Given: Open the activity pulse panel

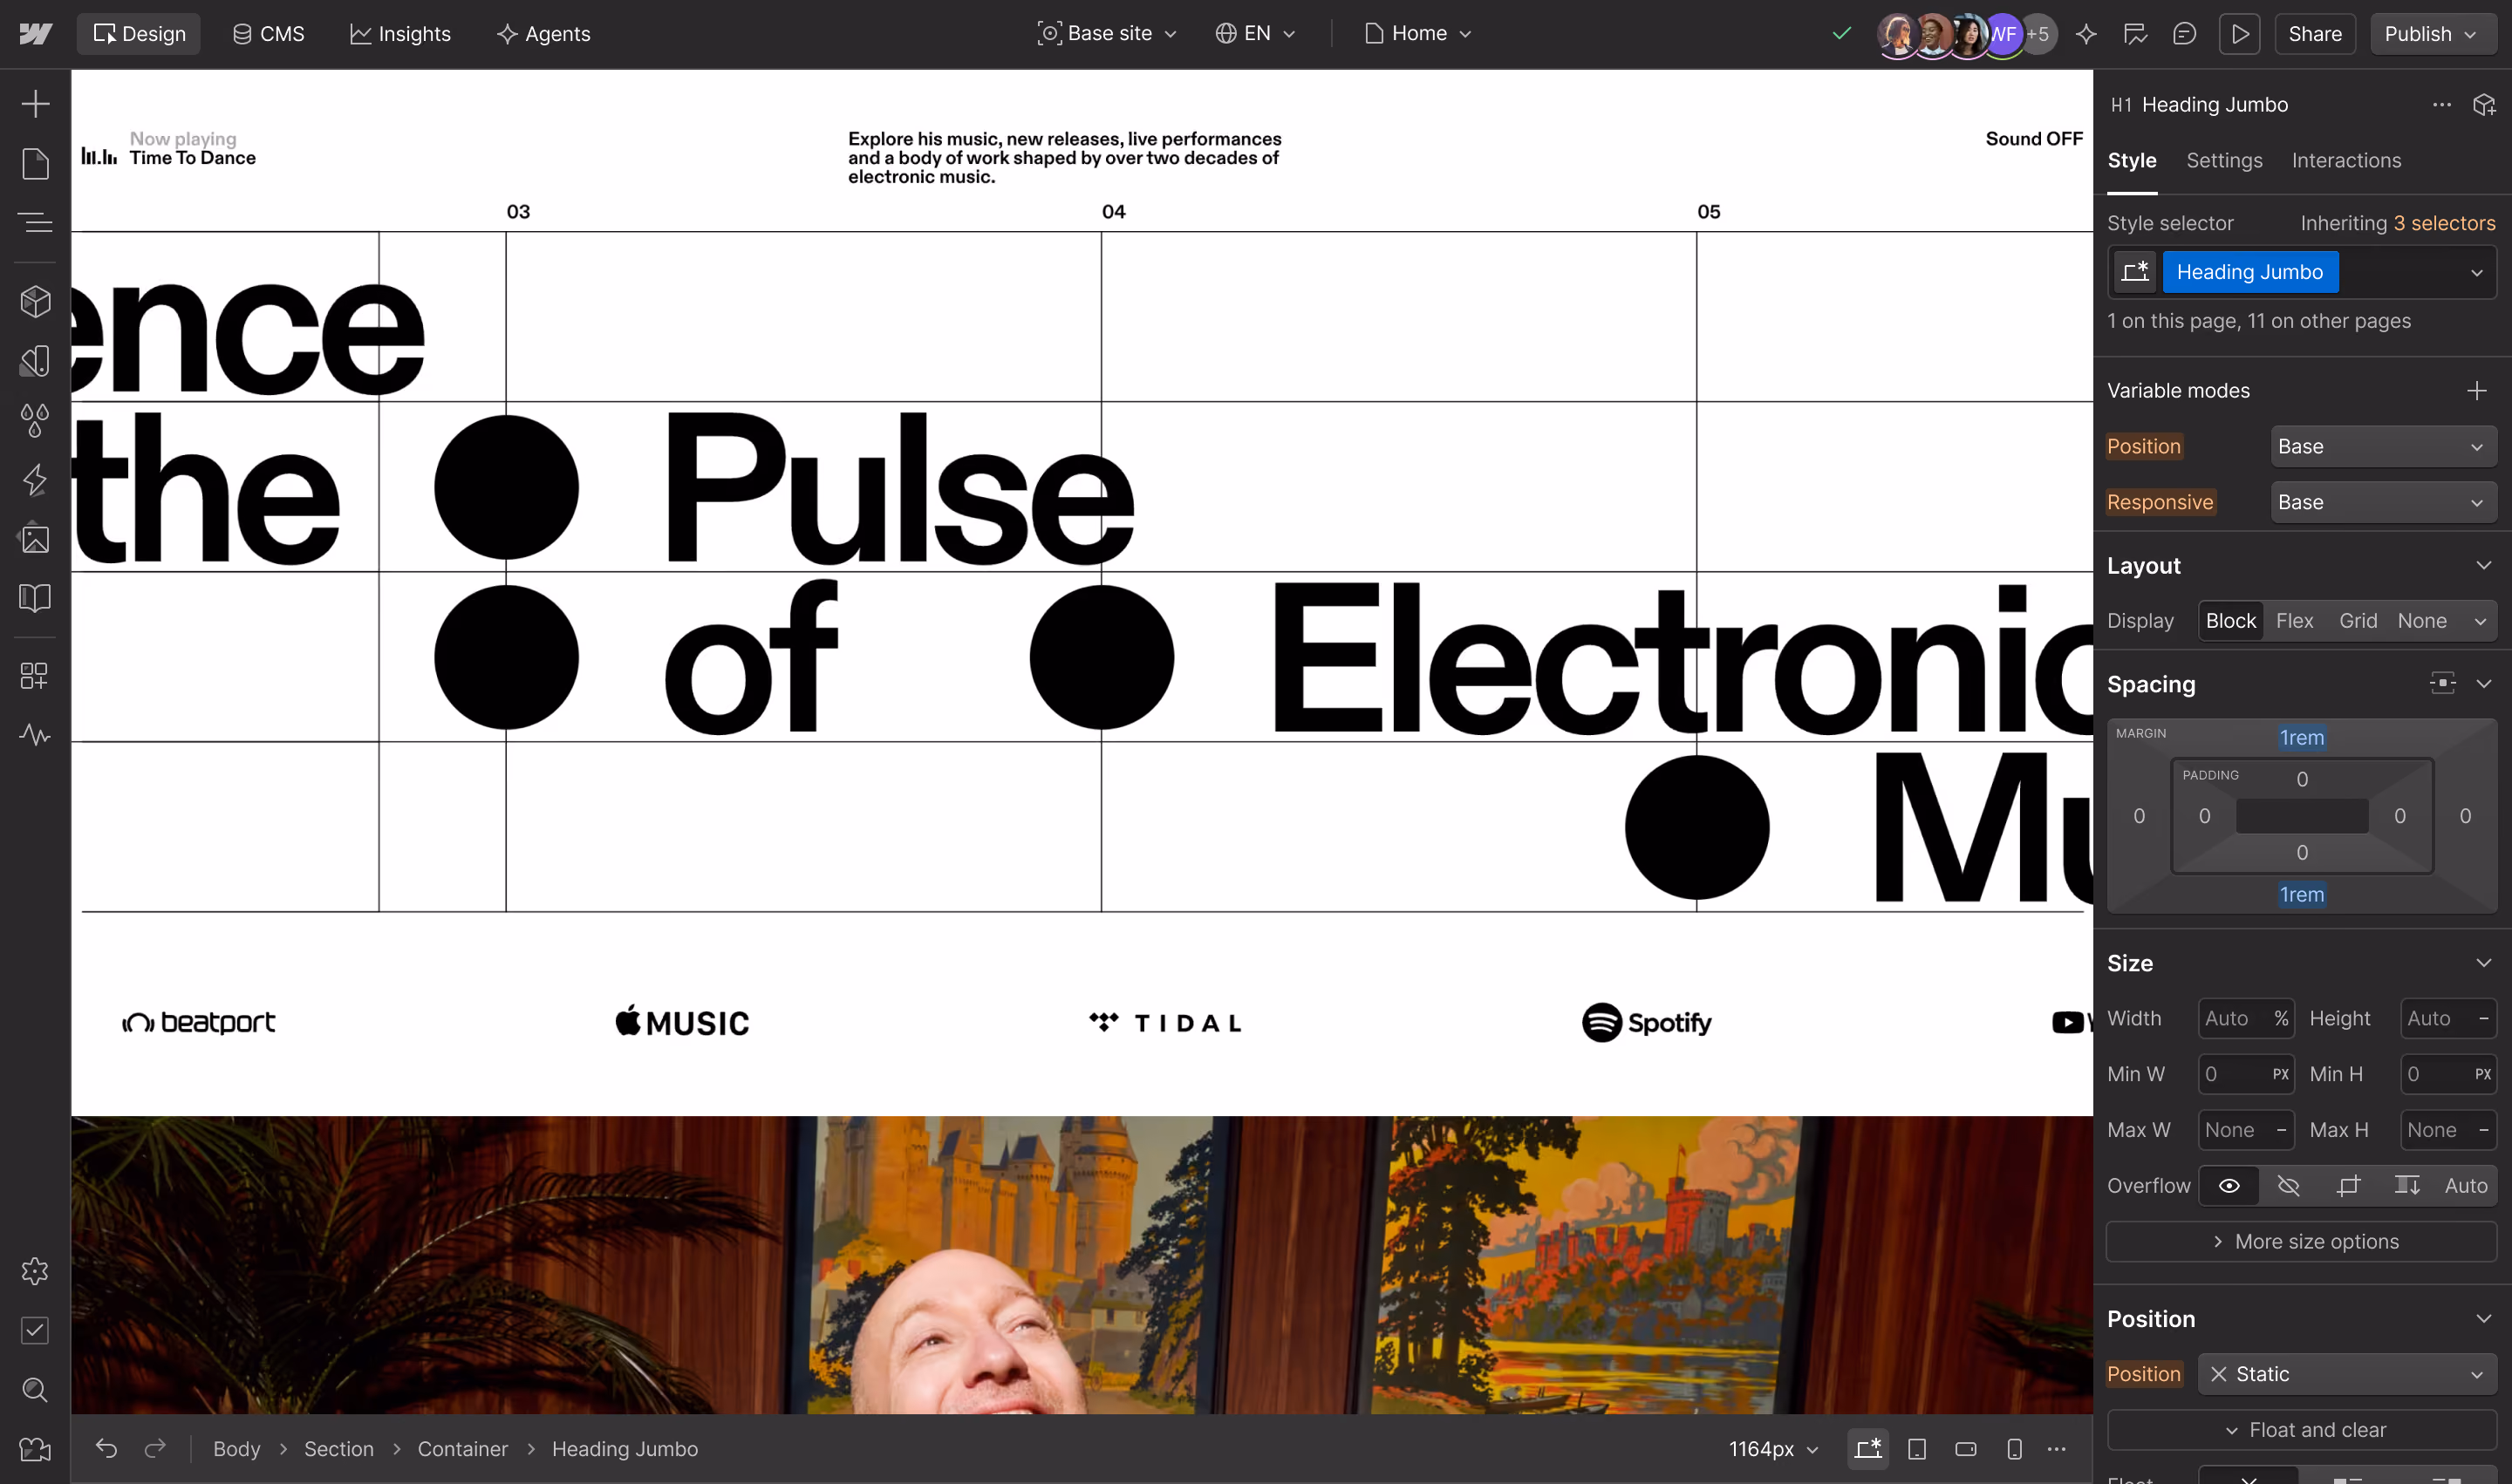Looking at the screenshot, I should click(35, 735).
